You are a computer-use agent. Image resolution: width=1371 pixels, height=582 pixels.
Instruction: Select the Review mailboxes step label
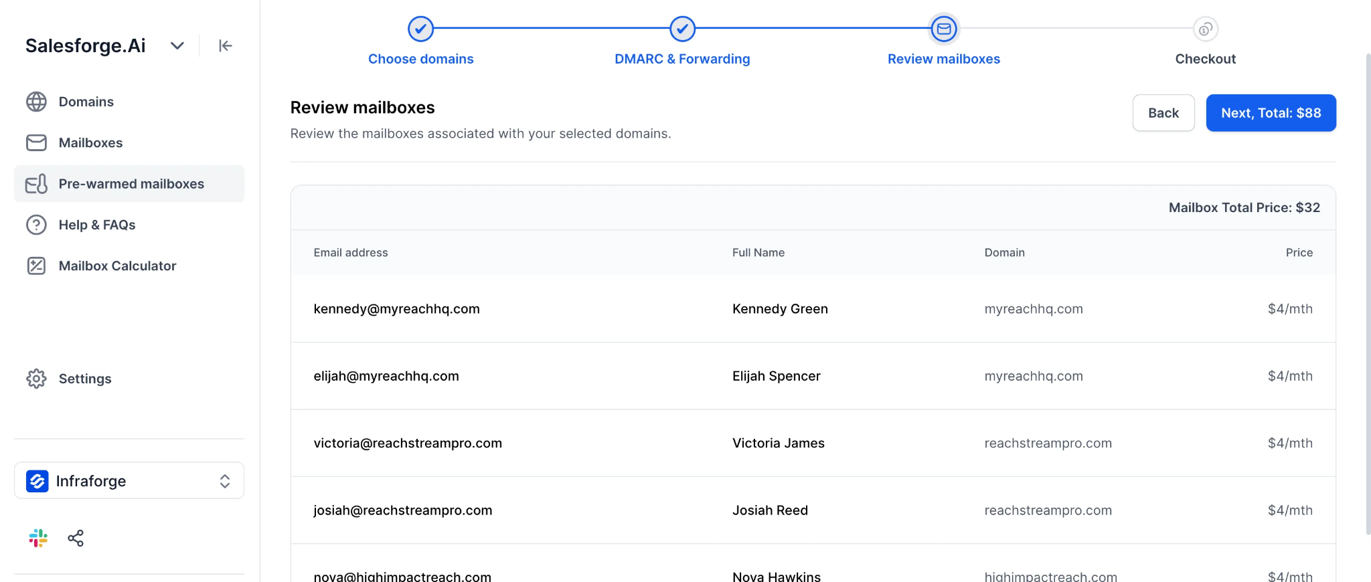[944, 59]
